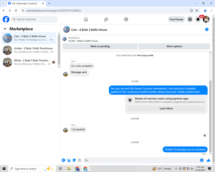Click the chat header listing thumbnail
This screenshot has height=172, width=215.
(67, 29)
